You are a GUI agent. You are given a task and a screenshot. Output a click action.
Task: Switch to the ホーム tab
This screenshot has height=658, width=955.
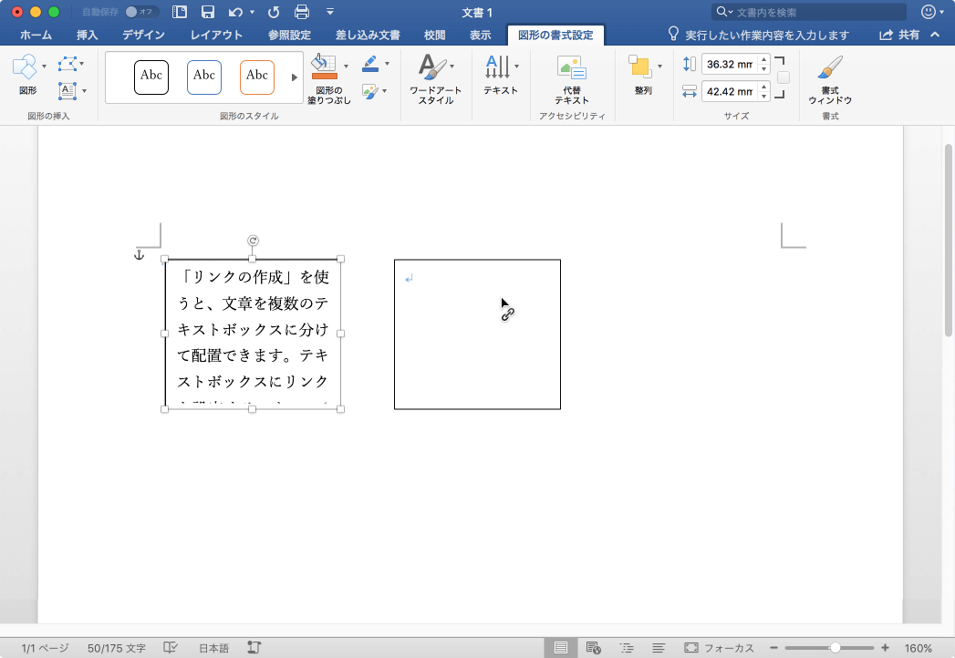(36, 36)
